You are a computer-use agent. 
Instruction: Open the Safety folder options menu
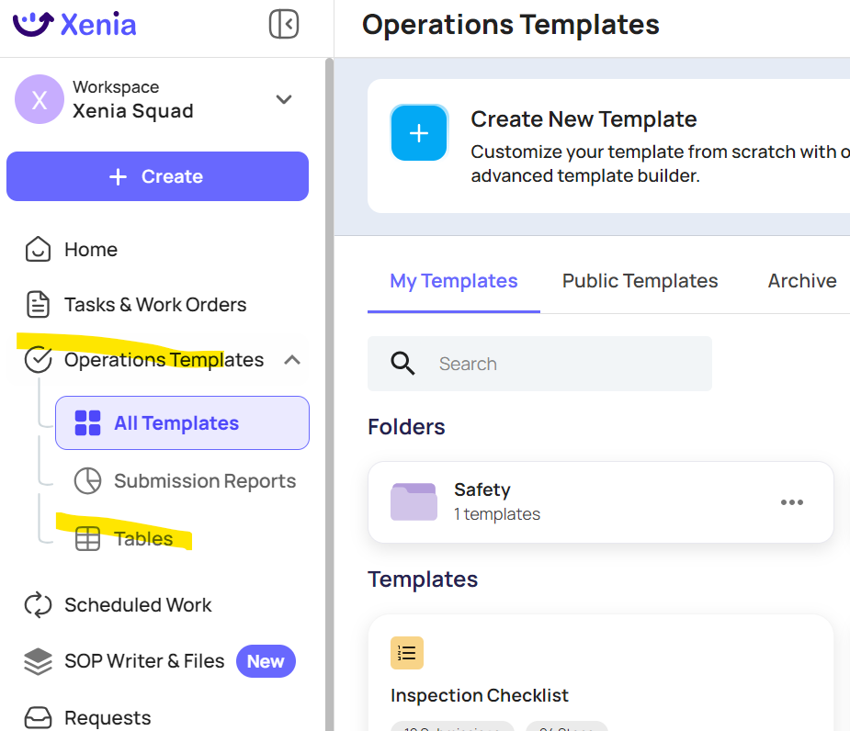tap(792, 502)
